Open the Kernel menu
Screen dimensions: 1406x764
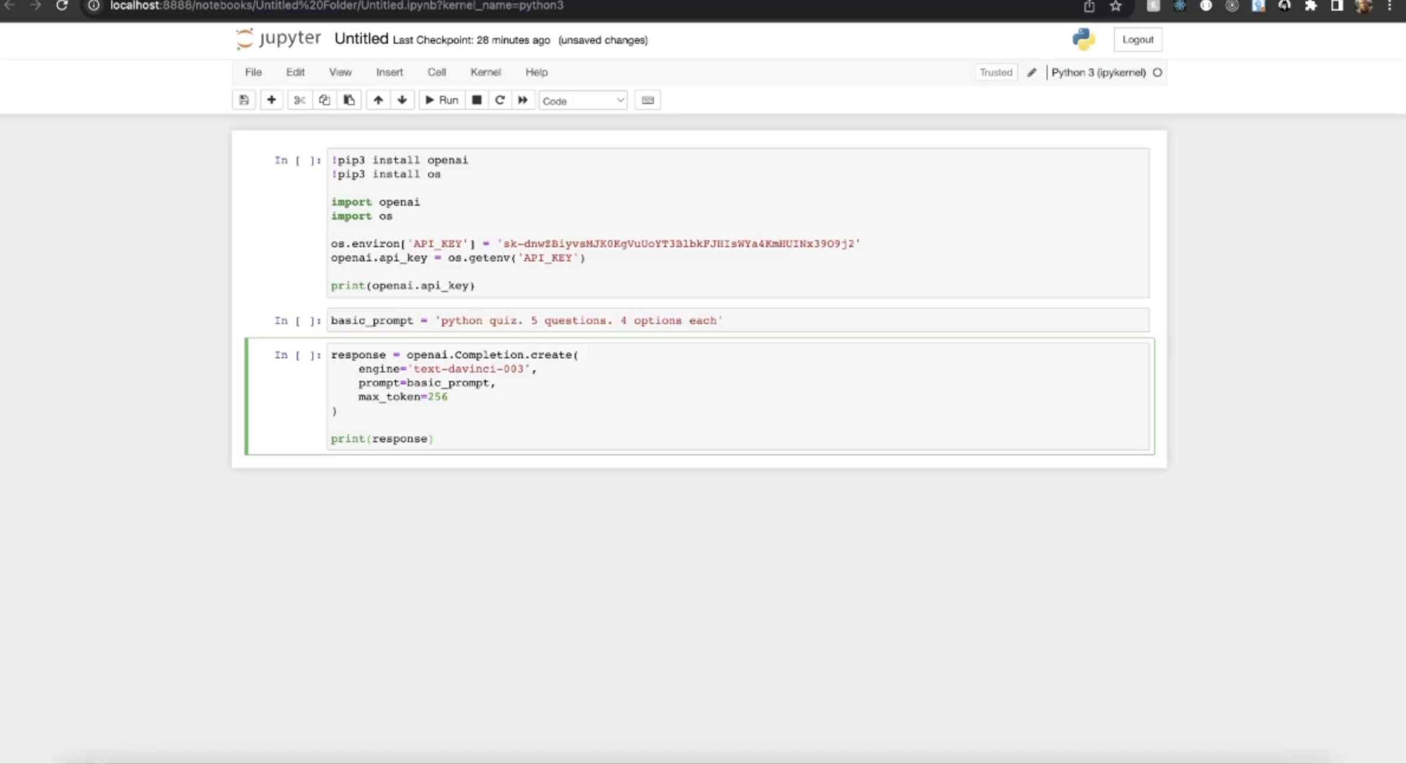(x=485, y=72)
